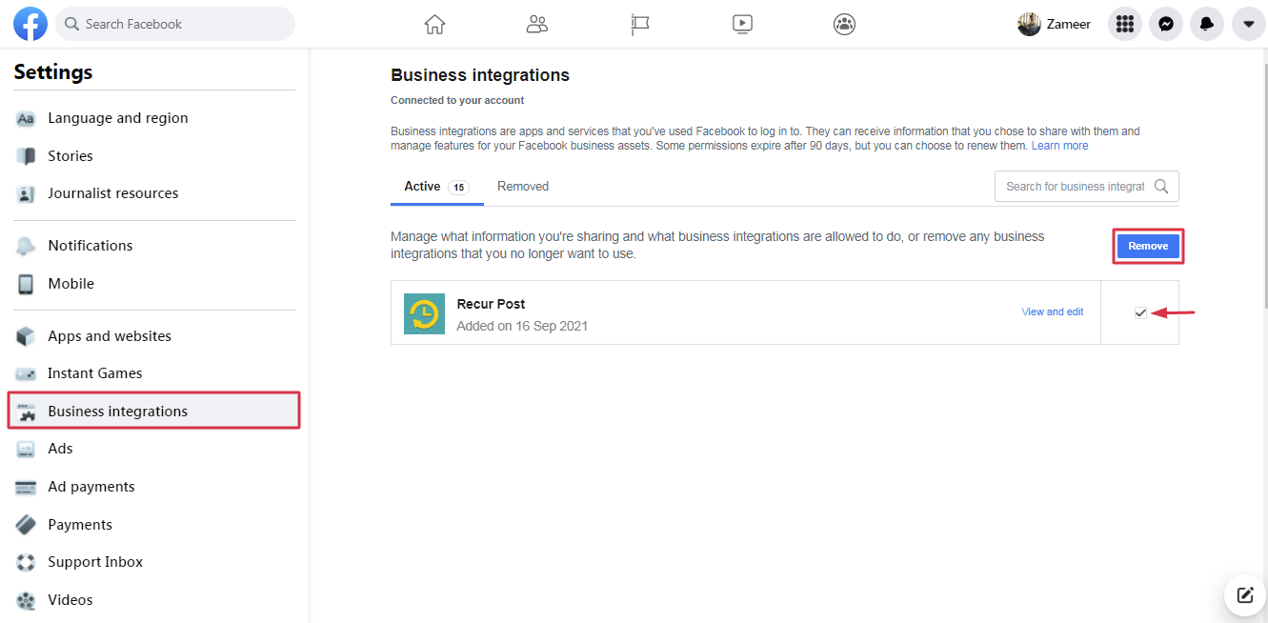Open the Friends icon in top bar
The image size is (1268, 623).
(x=537, y=24)
